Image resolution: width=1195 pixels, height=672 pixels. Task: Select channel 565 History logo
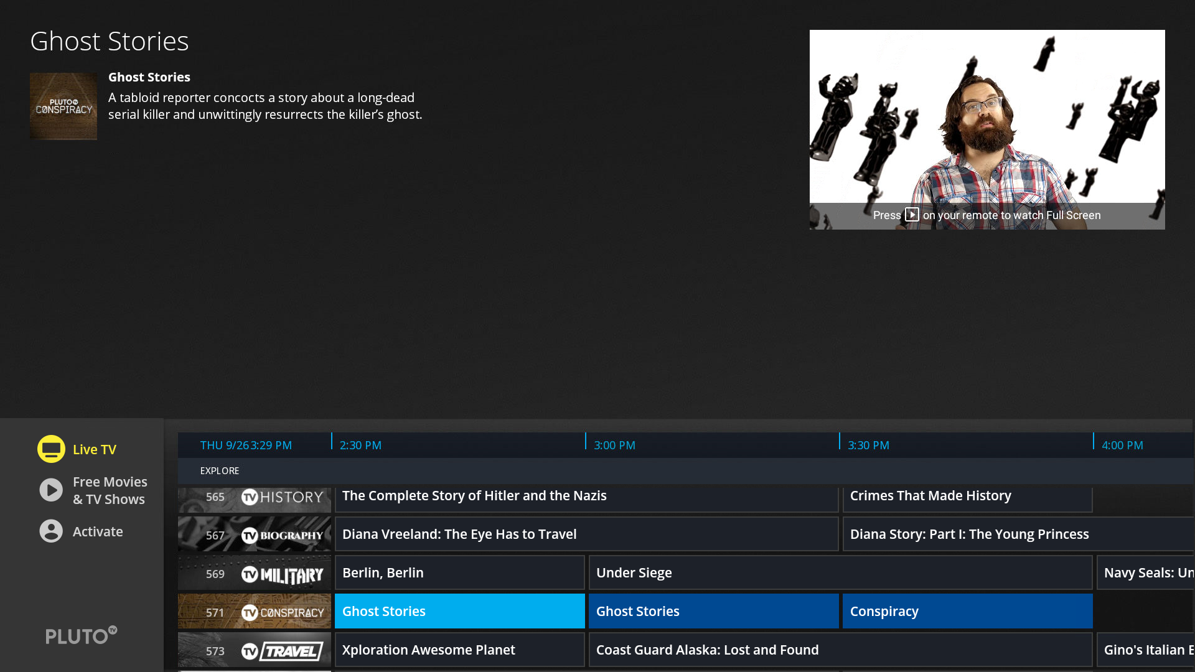point(283,497)
